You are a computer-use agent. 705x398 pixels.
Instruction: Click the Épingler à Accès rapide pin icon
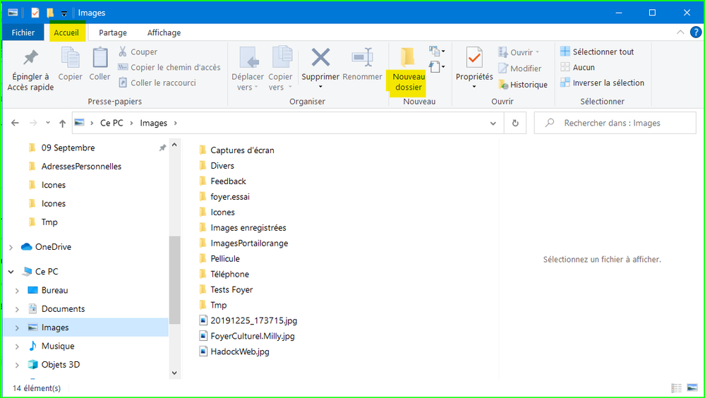[30, 58]
